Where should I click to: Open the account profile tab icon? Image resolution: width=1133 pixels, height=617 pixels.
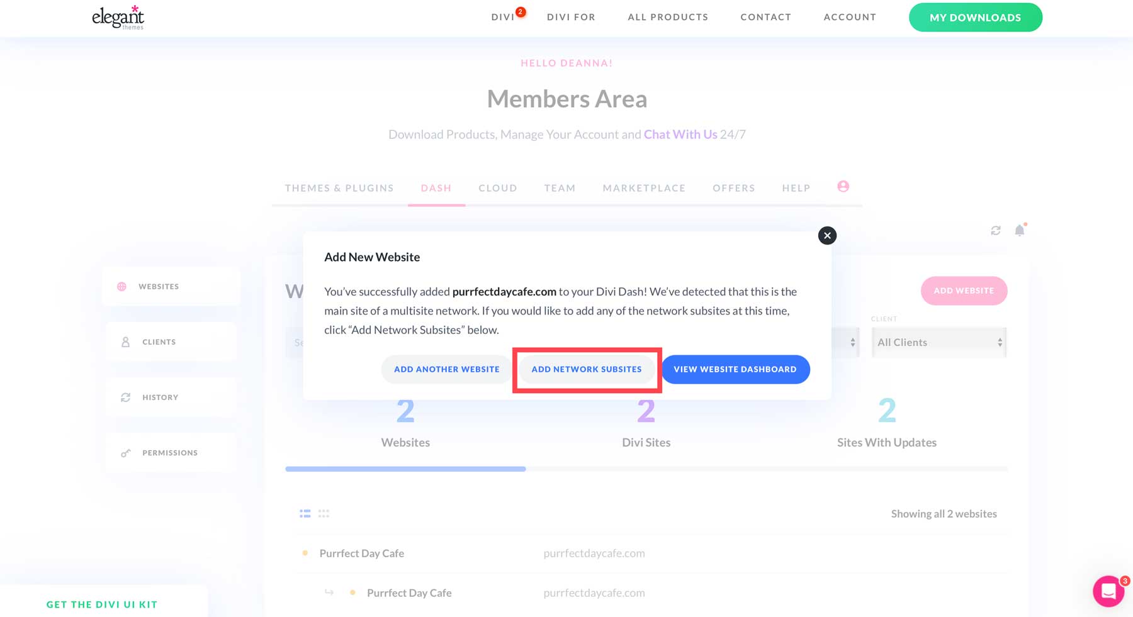843,187
